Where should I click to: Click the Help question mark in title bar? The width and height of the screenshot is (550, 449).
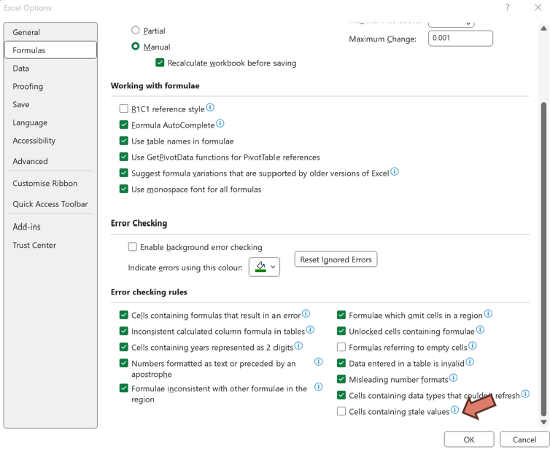tap(508, 8)
